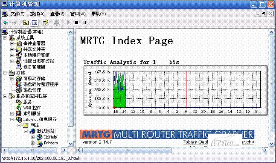Screen dimensions: 276x163
Task: Expand the IISHelp node
Action: [33, 137]
